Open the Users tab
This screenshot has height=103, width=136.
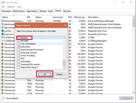pos(50,11)
